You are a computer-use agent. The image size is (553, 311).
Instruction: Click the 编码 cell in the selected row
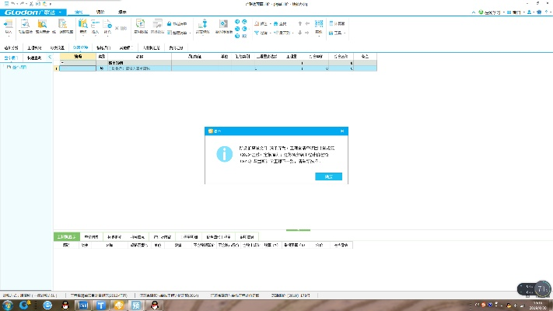78,69
